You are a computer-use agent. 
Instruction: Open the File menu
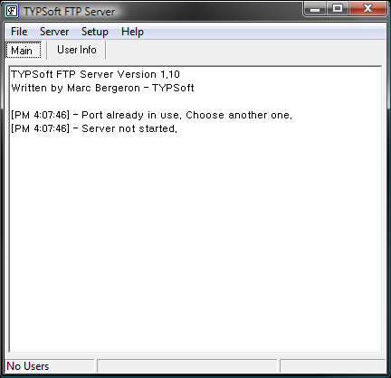click(x=19, y=32)
